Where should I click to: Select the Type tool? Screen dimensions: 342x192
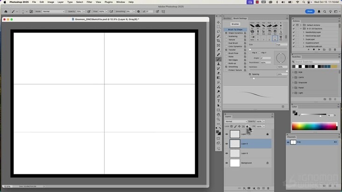tap(218, 101)
